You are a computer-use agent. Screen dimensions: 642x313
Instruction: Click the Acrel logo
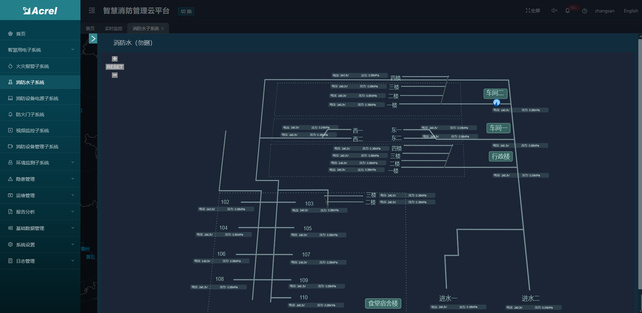coord(40,11)
